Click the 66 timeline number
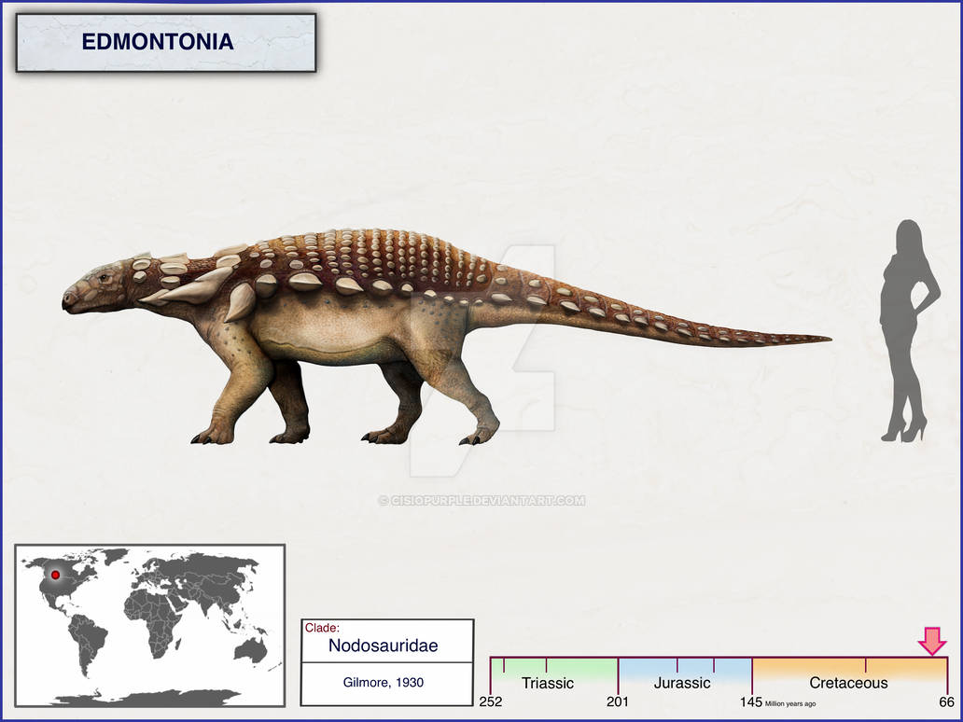The height and width of the screenshot is (722, 963). 946,701
